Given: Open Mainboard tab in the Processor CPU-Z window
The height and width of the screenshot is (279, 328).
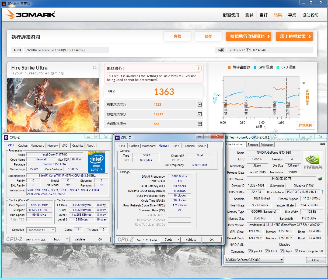Looking at the screenshot, I should click(x=37, y=146).
